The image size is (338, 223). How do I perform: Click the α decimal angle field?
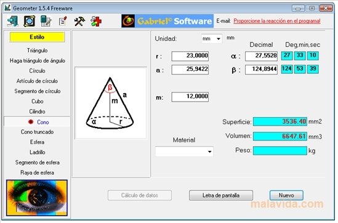tap(261, 56)
